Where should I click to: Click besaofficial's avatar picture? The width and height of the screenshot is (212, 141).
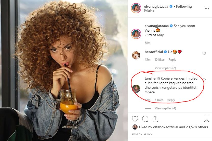136,55
